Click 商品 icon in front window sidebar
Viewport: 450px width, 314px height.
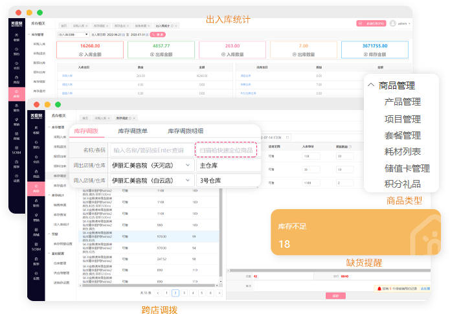[36, 174]
